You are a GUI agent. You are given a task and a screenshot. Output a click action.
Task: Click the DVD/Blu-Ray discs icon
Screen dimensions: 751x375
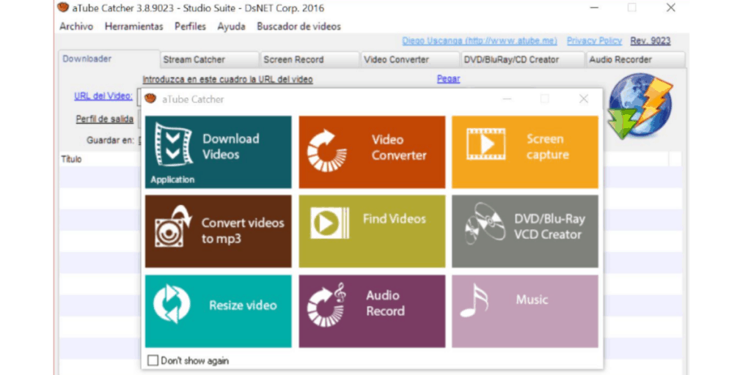485,223
